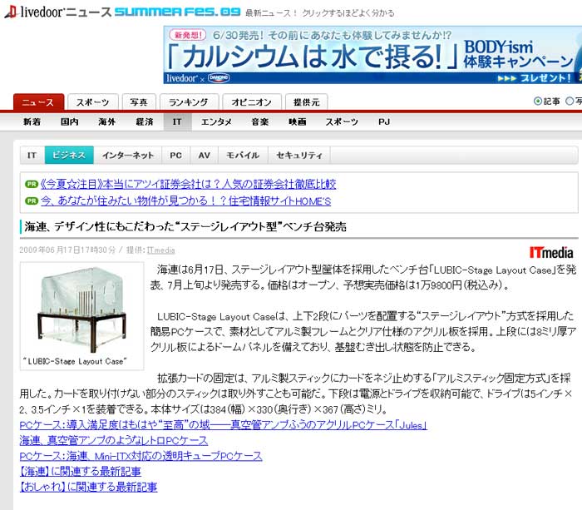Open the PJ category

(384, 121)
